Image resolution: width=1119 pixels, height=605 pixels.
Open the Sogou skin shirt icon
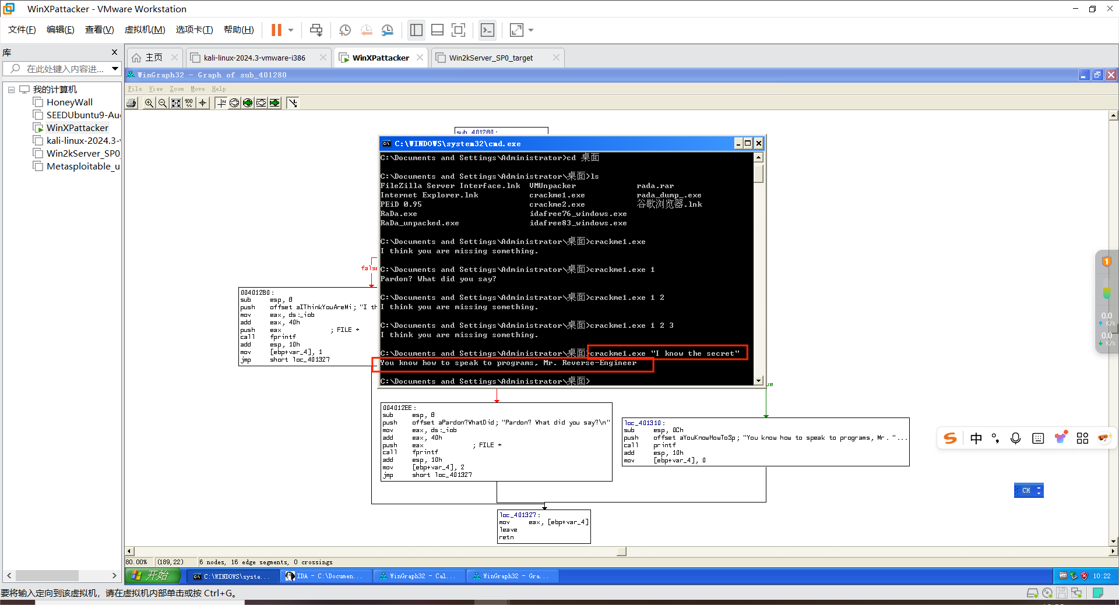pos(1060,437)
